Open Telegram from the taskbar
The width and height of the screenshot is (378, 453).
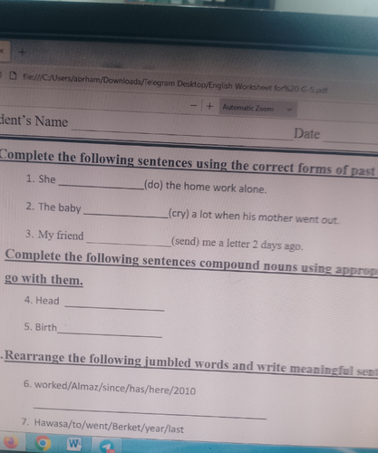107,447
